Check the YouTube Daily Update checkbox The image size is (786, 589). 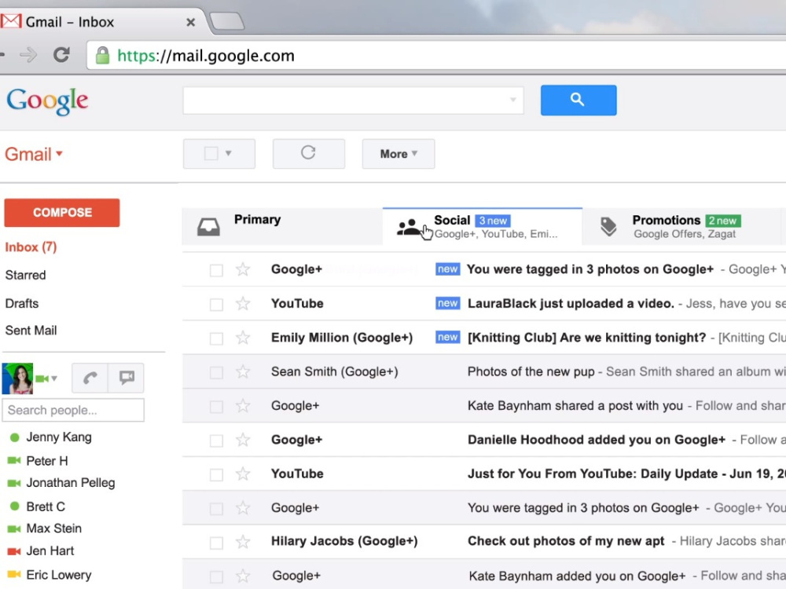coord(217,475)
